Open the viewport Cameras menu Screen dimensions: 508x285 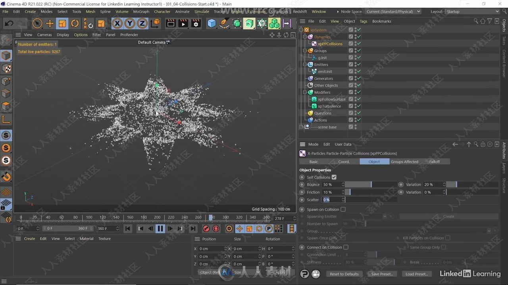pos(44,35)
